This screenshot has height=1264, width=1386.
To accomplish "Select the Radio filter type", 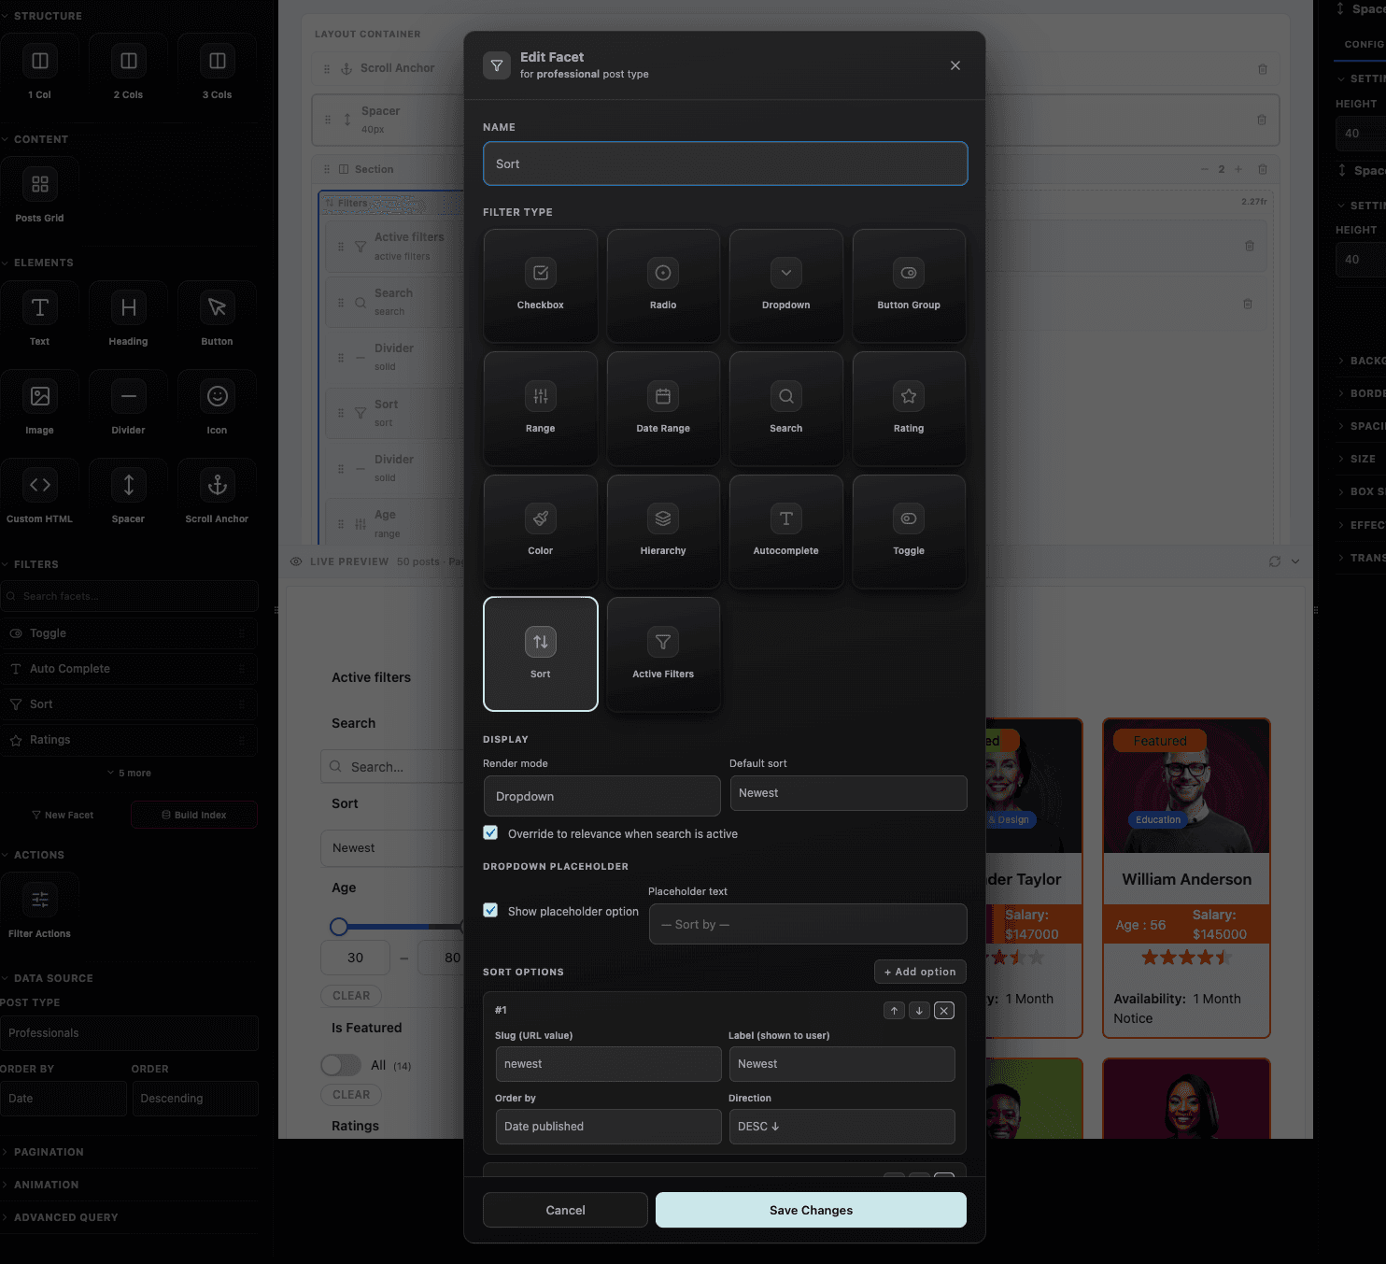I will point(663,285).
